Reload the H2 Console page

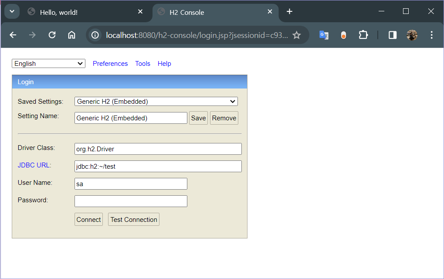coord(52,35)
